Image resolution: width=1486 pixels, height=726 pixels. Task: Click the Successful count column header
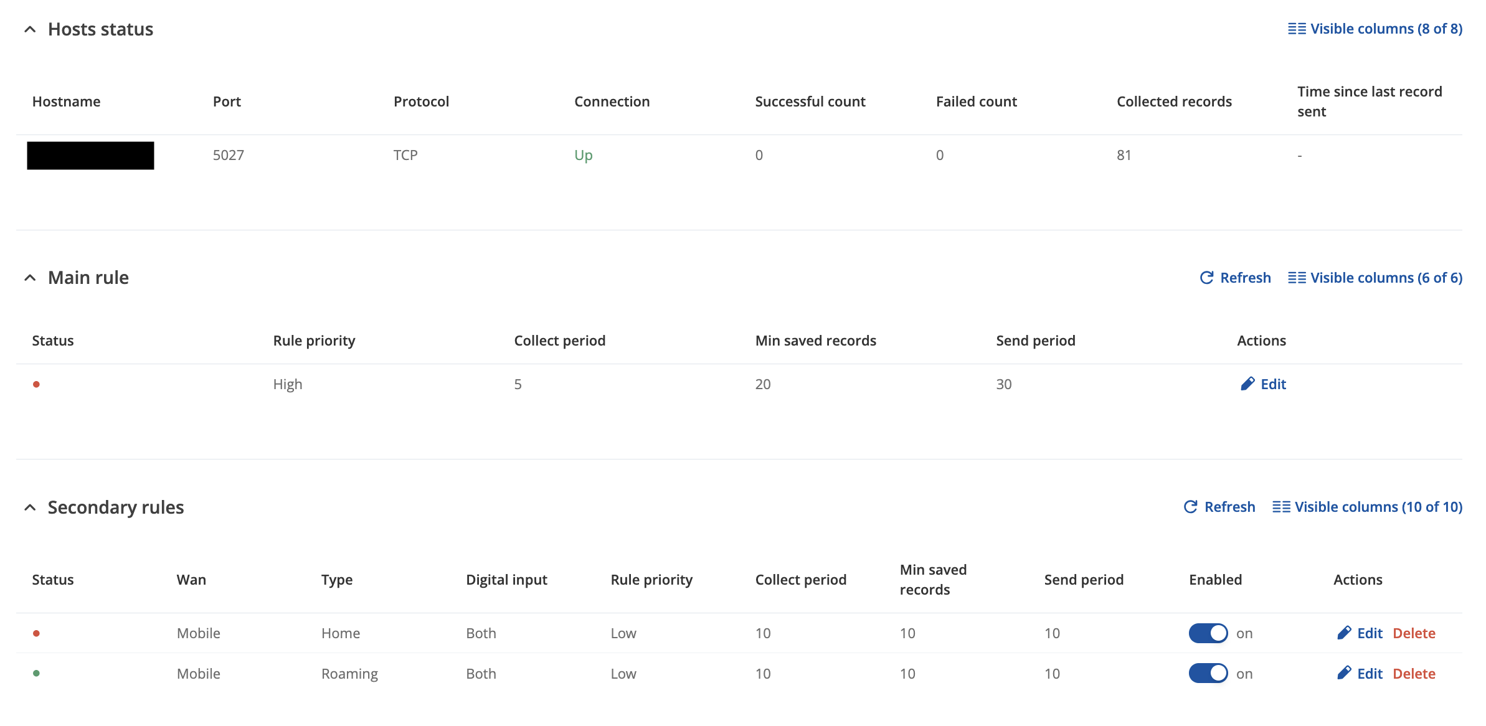click(x=810, y=101)
